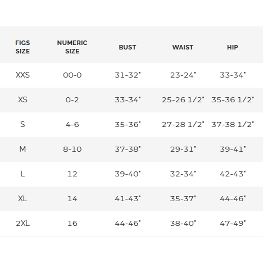Select the M size label
This screenshot has width=263, height=263.
(x=23, y=149)
